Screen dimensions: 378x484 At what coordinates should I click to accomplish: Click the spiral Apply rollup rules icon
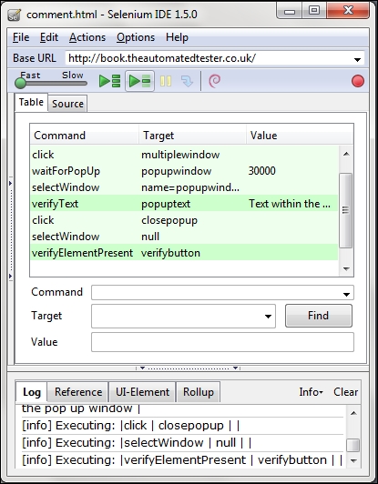tap(215, 81)
